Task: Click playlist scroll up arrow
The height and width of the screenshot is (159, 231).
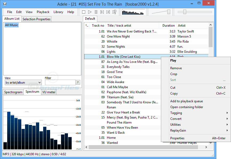Action: (211, 25)
